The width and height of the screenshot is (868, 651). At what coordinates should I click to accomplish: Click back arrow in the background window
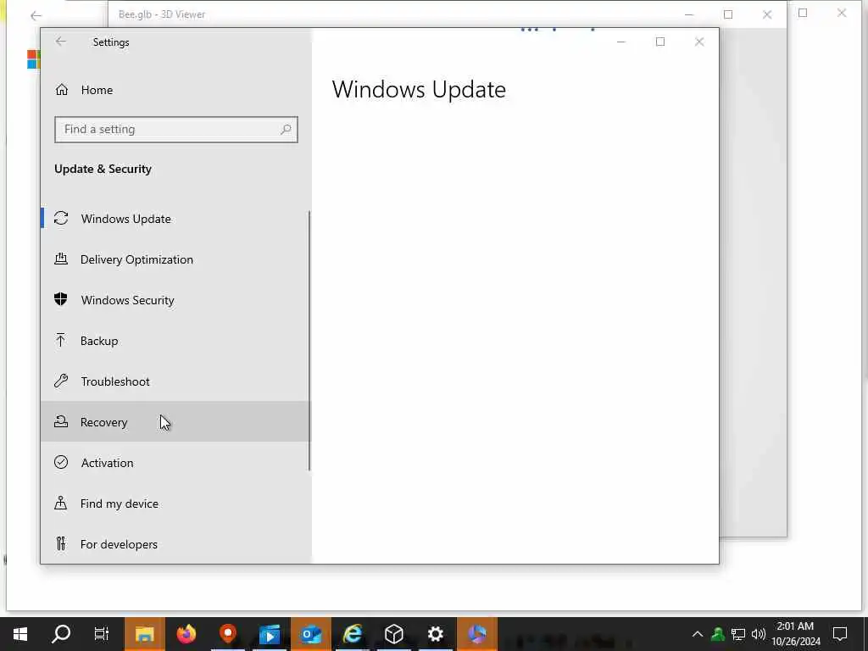[x=36, y=15]
